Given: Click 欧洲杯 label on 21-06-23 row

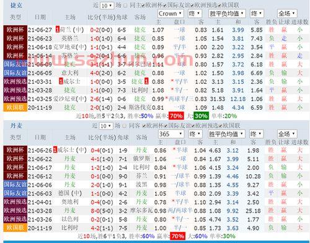Looking at the screenshot, I should [15, 38].
